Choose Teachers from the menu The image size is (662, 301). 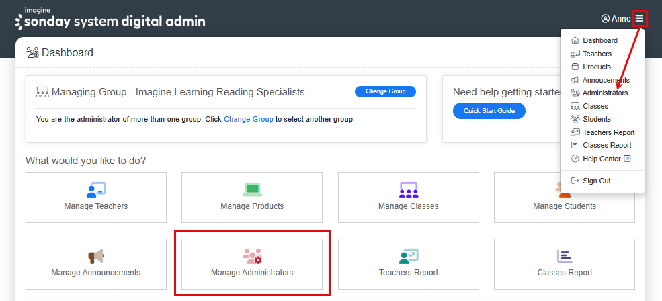coord(597,54)
